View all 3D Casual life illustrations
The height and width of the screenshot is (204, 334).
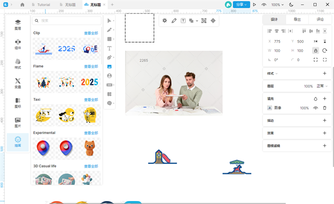point(91,166)
